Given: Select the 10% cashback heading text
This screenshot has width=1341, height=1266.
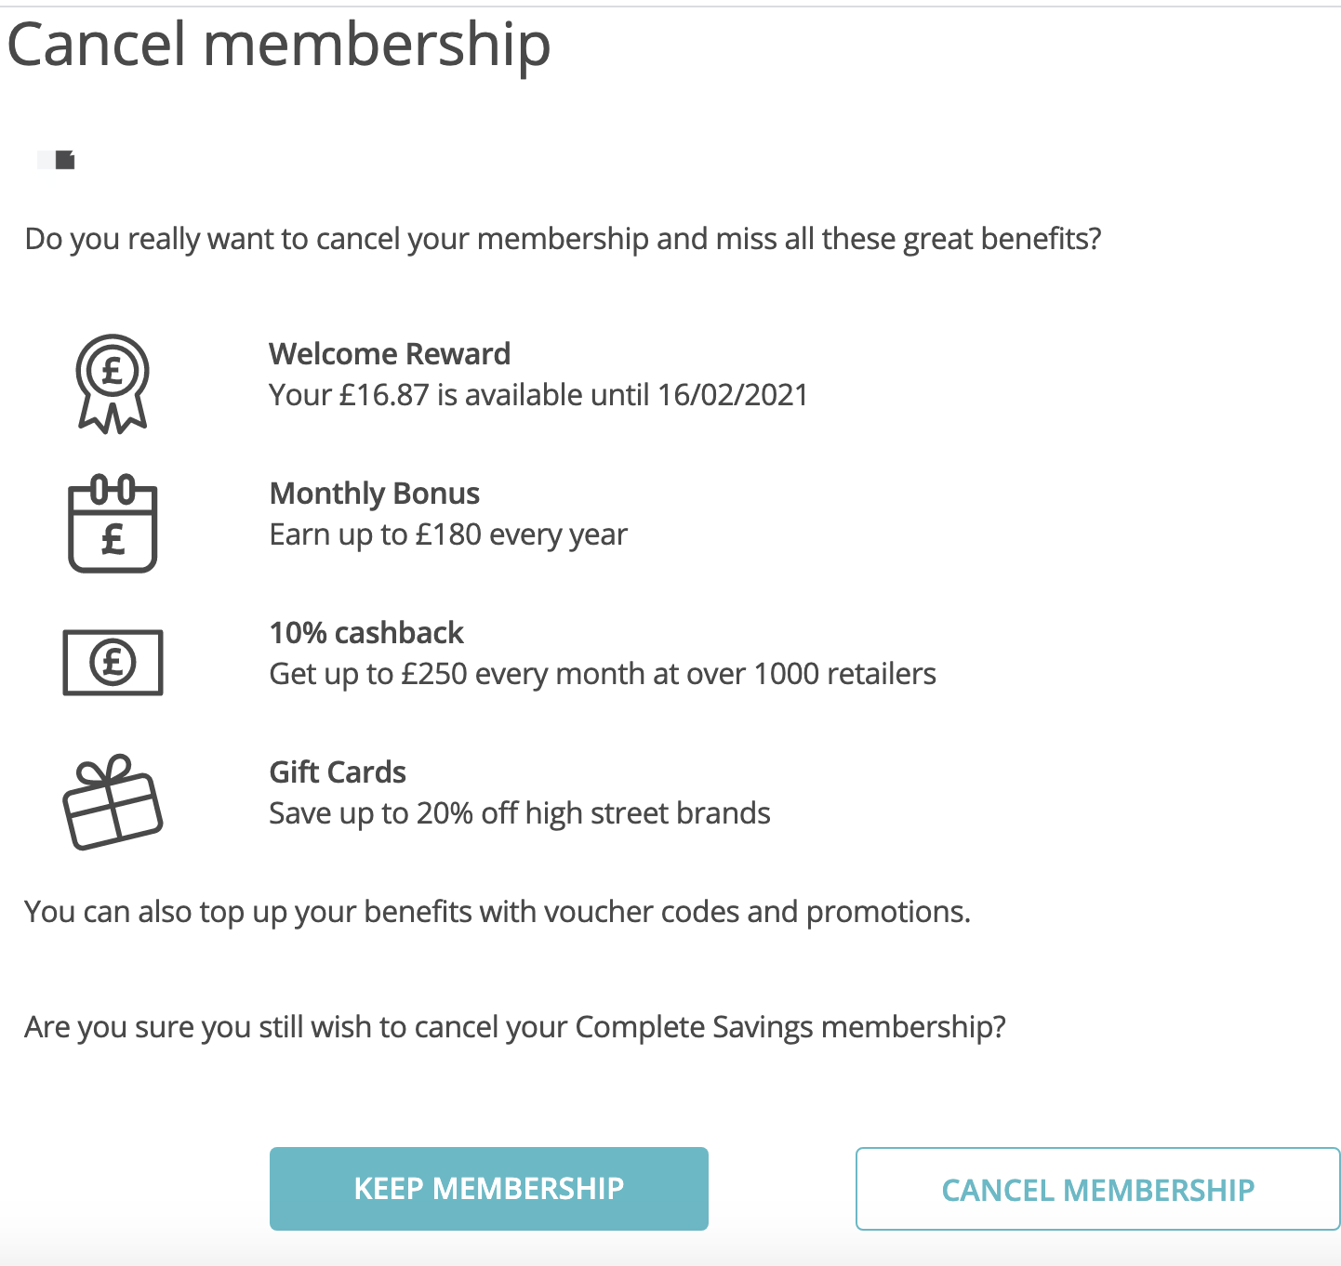Looking at the screenshot, I should (366, 633).
